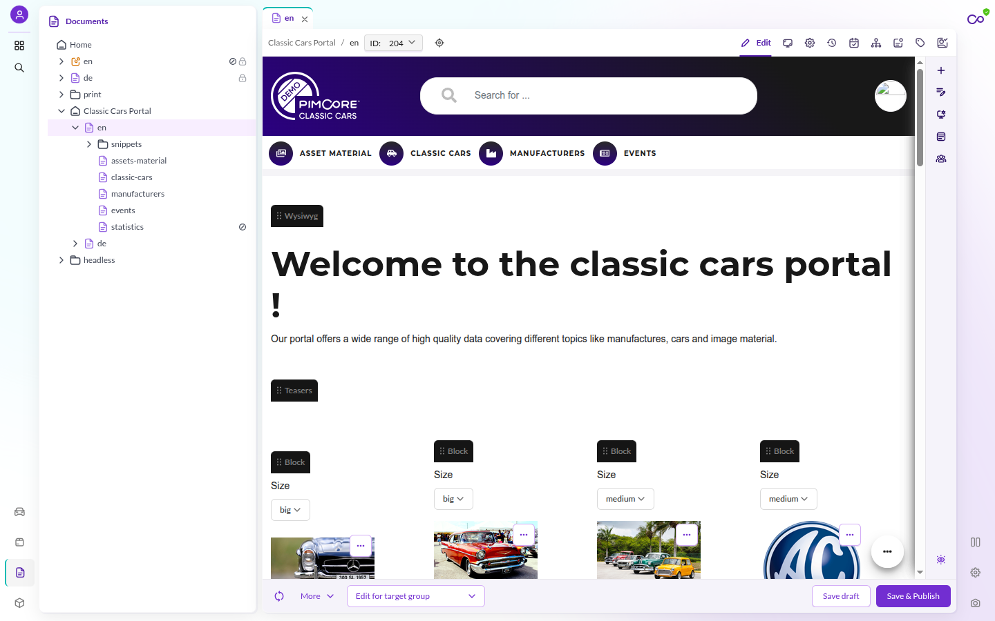Screen dimensions: 995x621
Task: Open the car icon panel in left rail
Action: [x=19, y=512]
